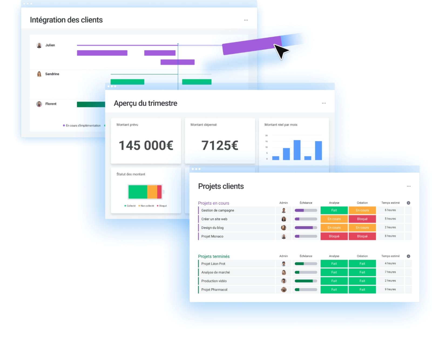The width and height of the screenshot is (432, 346).
Task: Click the Montant réel par mois widget title
Action: [x=281, y=125]
